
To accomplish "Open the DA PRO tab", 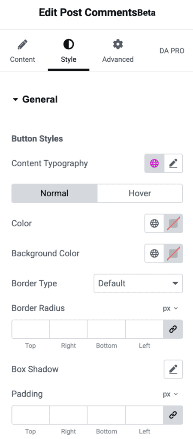I will [x=172, y=51].
